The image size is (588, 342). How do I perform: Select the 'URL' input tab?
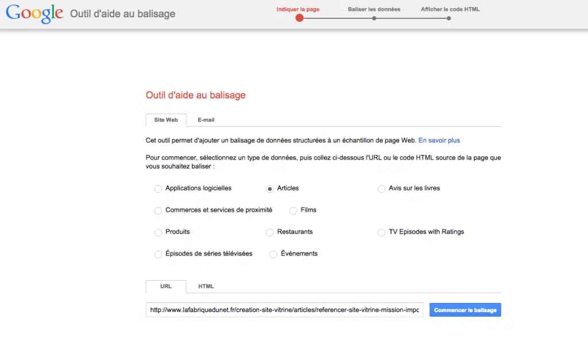(x=166, y=286)
